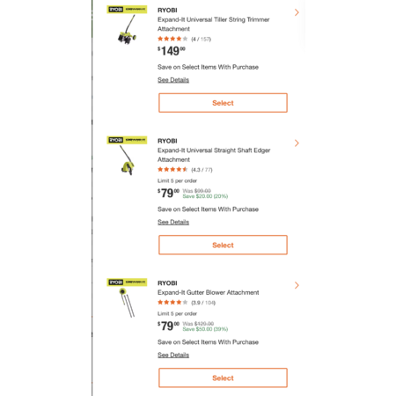Viewport: 396px width, 396px height.
Task: Select the Straight Shaft Edger Attachment
Action: (223, 245)
